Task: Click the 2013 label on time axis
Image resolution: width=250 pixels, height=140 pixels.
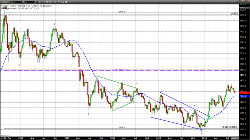Action: tap(67, 138)
